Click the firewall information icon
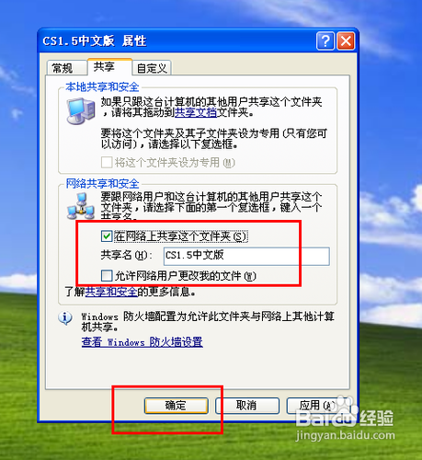422x460 pixels. pos(65,317)
